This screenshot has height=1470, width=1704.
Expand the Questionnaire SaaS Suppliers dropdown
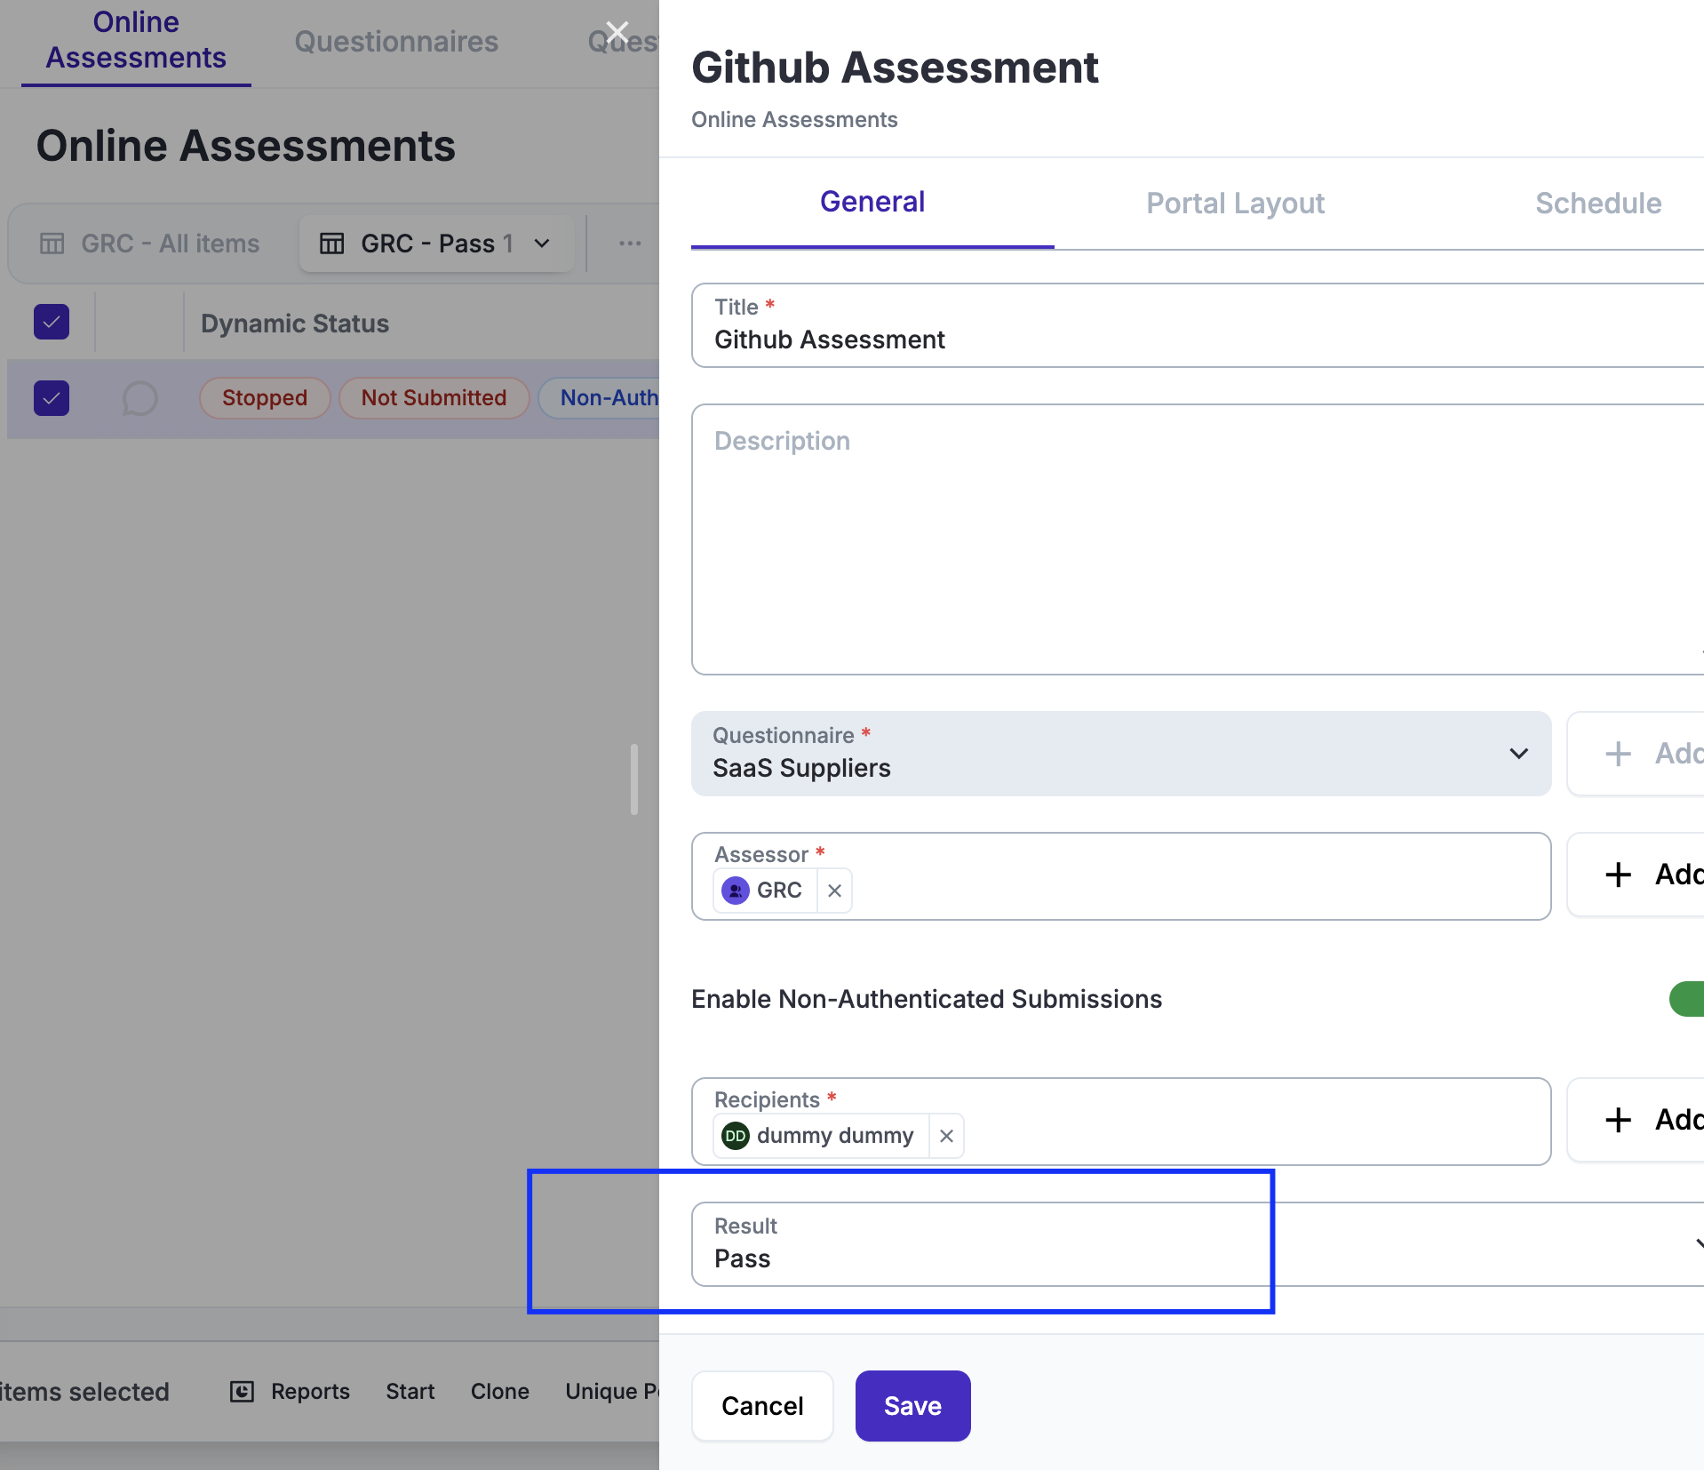(1517, 754)
